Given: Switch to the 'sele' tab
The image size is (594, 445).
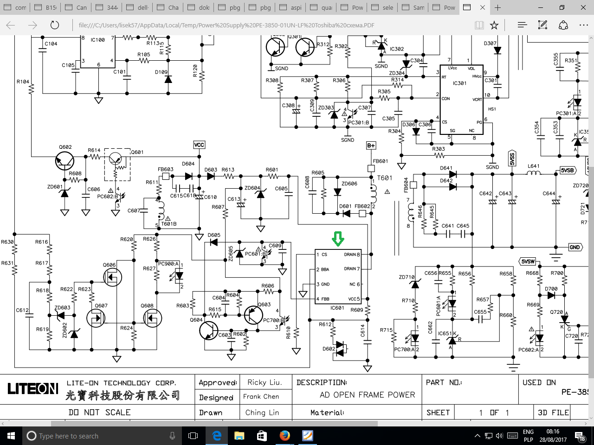Looking at the screenshot, I should [x=383, y=7].
